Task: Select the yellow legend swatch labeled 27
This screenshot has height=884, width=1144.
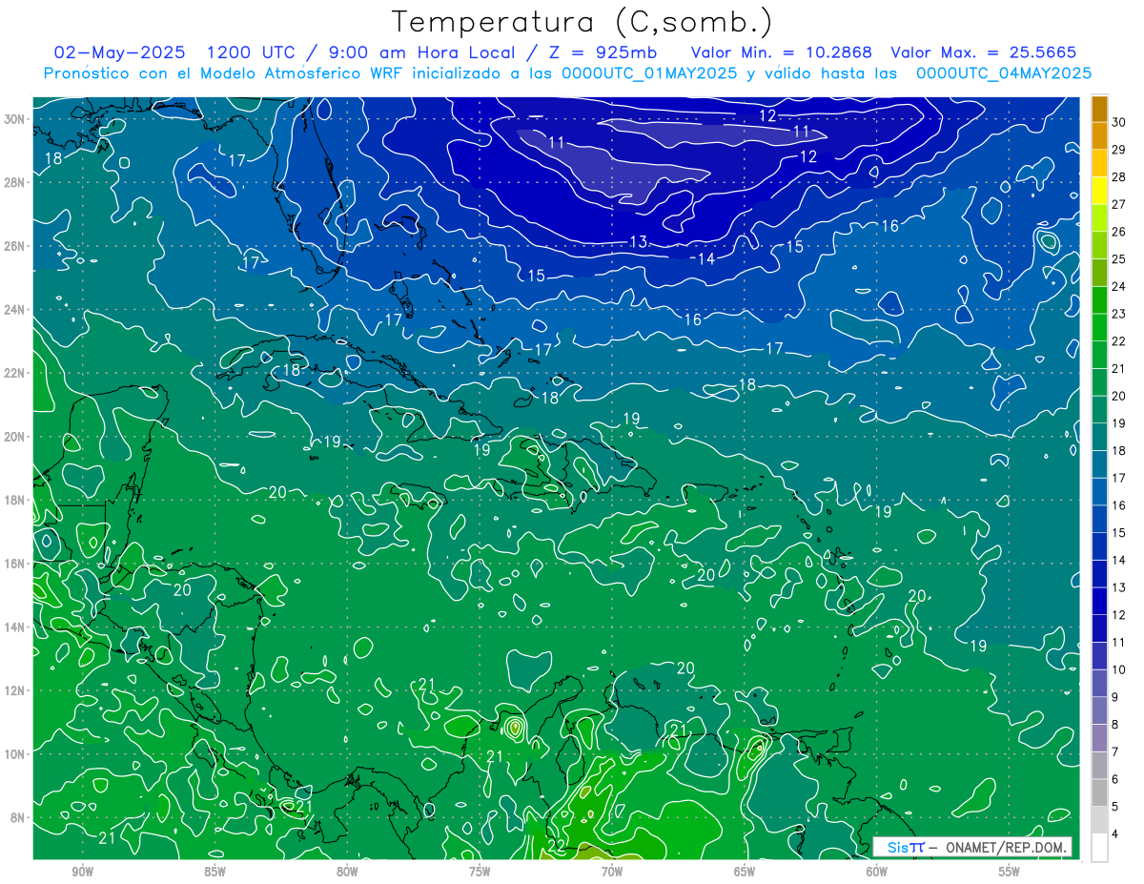Action: (x=1099, y=192)
